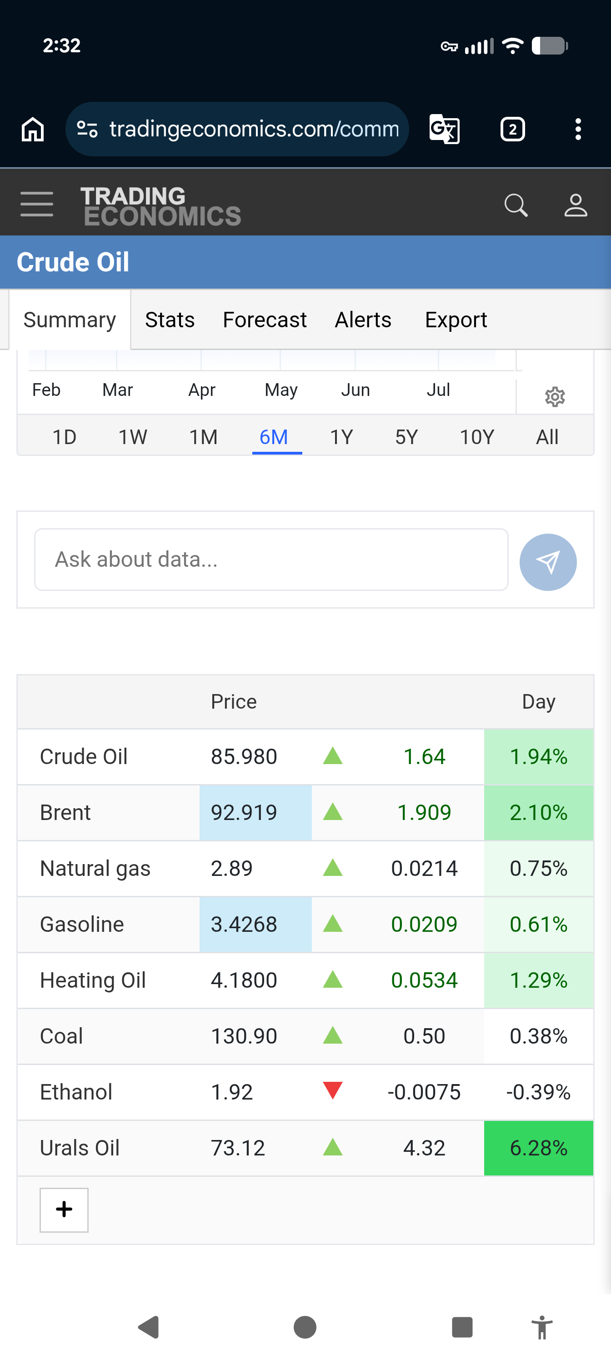Screen dimensions: 611x1360
Task: Switch to the Stats tab
Action: coord(170,320)
